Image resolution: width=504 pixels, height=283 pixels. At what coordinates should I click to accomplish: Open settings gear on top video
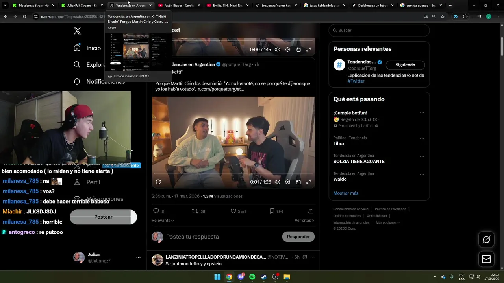288,50
